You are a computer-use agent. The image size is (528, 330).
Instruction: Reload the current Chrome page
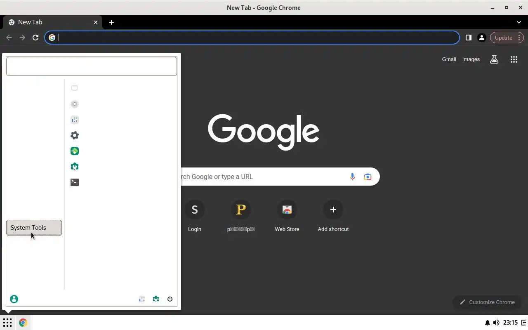click(35, 38)
